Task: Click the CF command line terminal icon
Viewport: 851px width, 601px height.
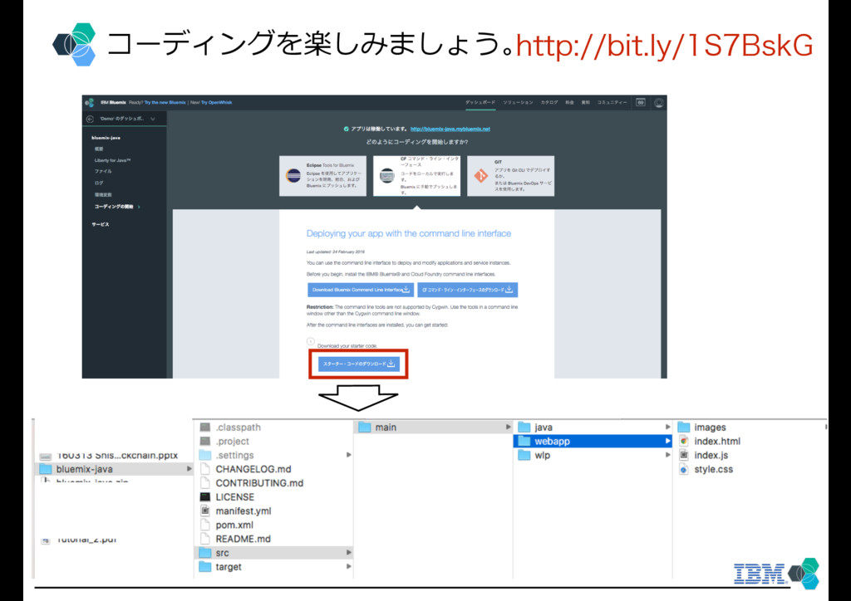Action: click(x=387, y=176)
